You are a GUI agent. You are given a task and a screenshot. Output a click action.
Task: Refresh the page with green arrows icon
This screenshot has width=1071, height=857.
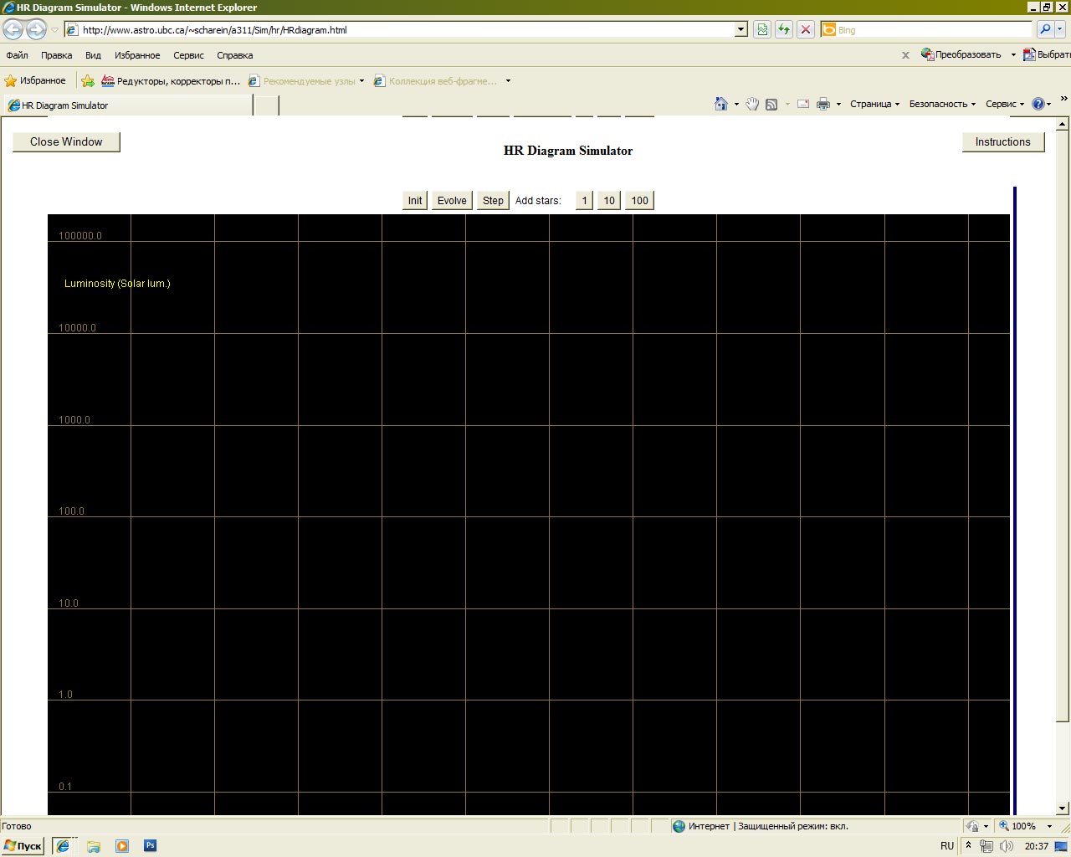click(784, 30)
